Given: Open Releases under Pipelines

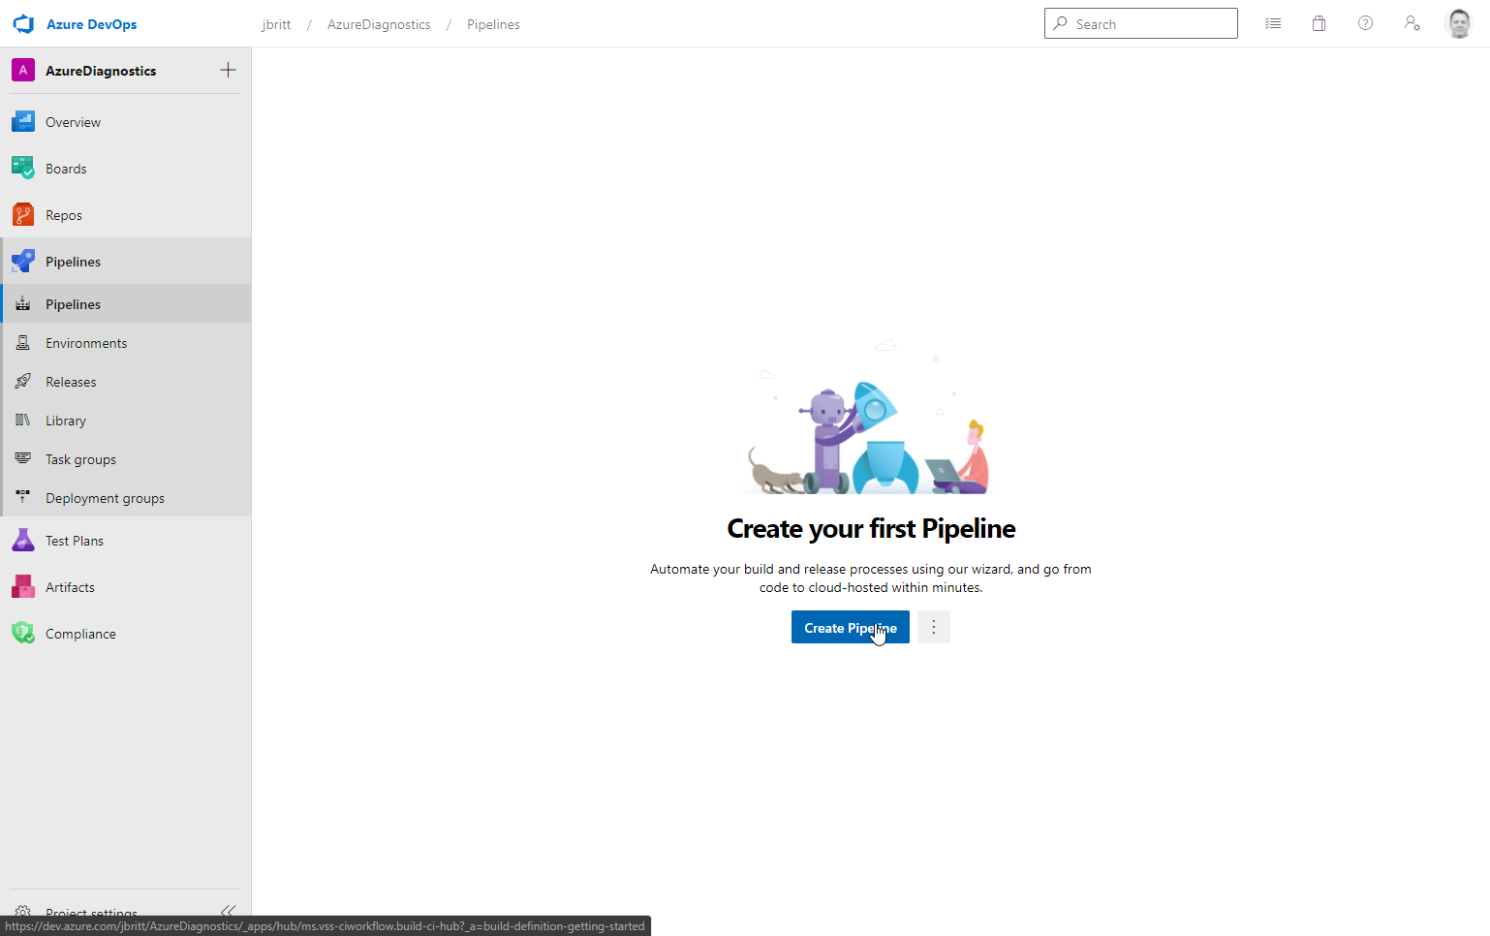Looking at the screenshot, I should click(126, 382).
